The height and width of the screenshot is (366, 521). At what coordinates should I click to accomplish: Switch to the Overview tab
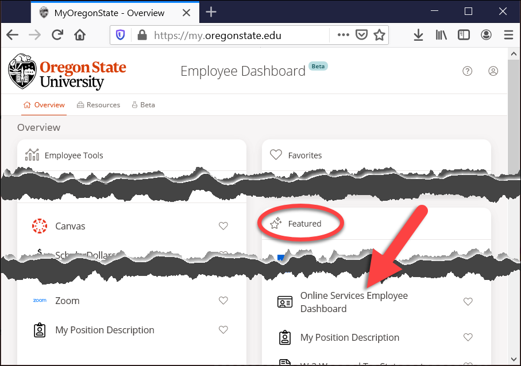(44, 105)
